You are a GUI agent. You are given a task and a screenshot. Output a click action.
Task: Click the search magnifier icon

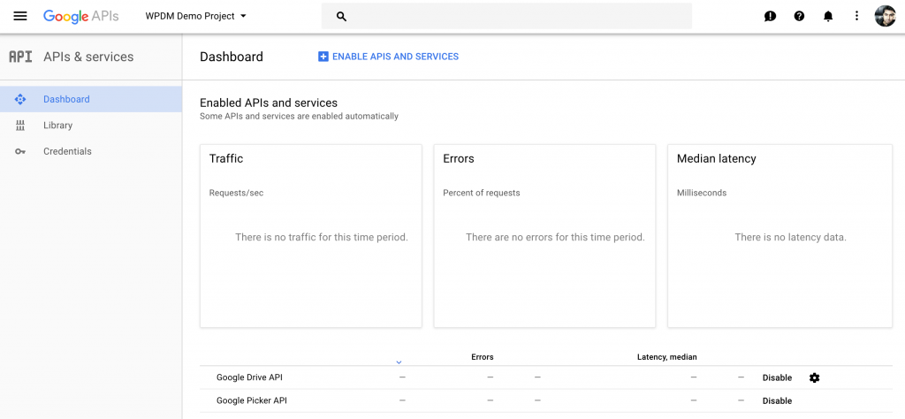click(x=341, y=17)
